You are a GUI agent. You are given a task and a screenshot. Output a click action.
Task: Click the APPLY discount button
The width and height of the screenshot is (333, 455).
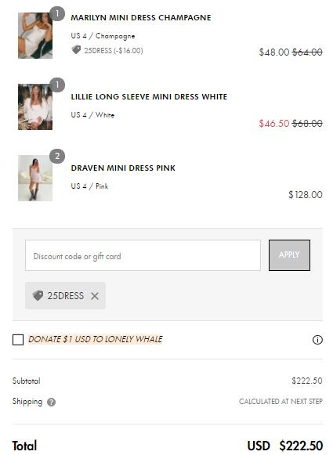click(289, 255)
